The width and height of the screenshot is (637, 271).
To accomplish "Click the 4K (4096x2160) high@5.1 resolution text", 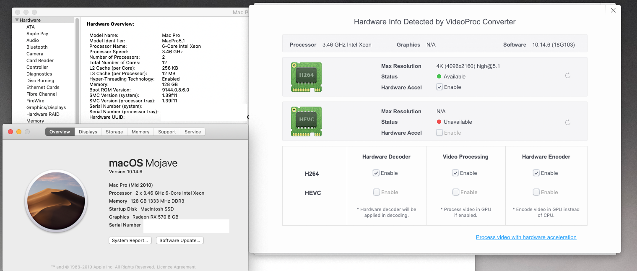I will point(468,66).
